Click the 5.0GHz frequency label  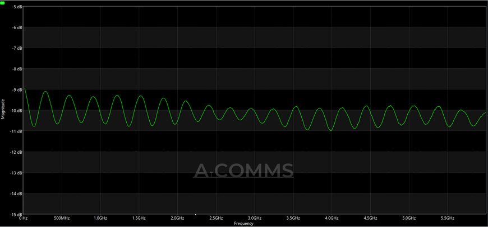409,218
